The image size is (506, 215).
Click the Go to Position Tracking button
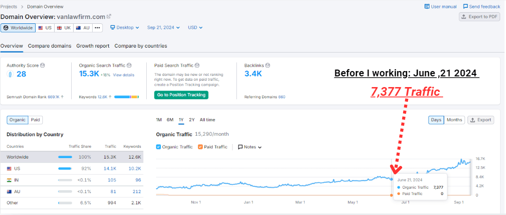point(181,95)
